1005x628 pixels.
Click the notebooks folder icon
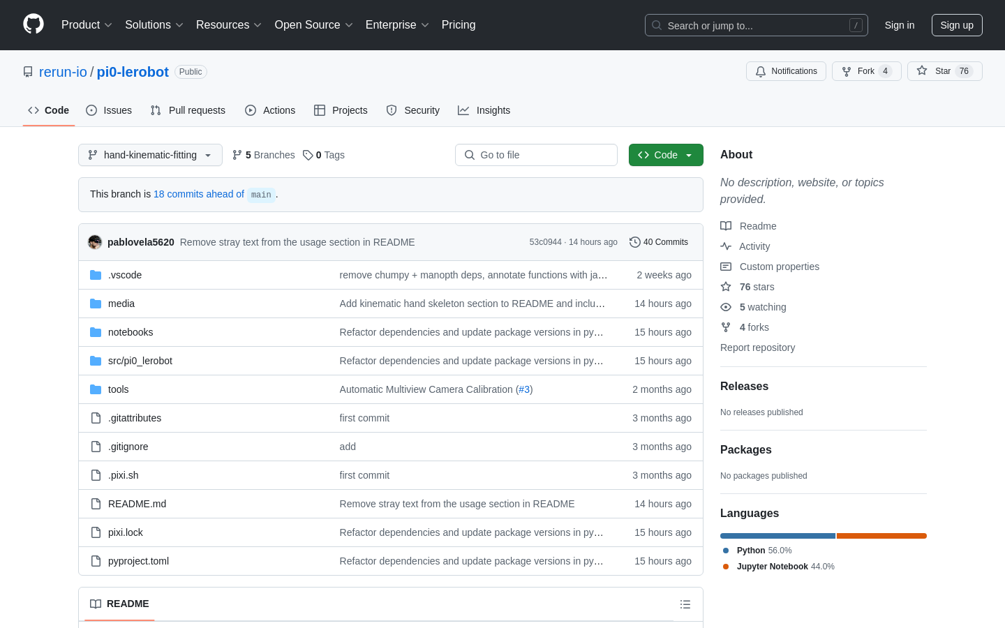click(x=96, y=332)
